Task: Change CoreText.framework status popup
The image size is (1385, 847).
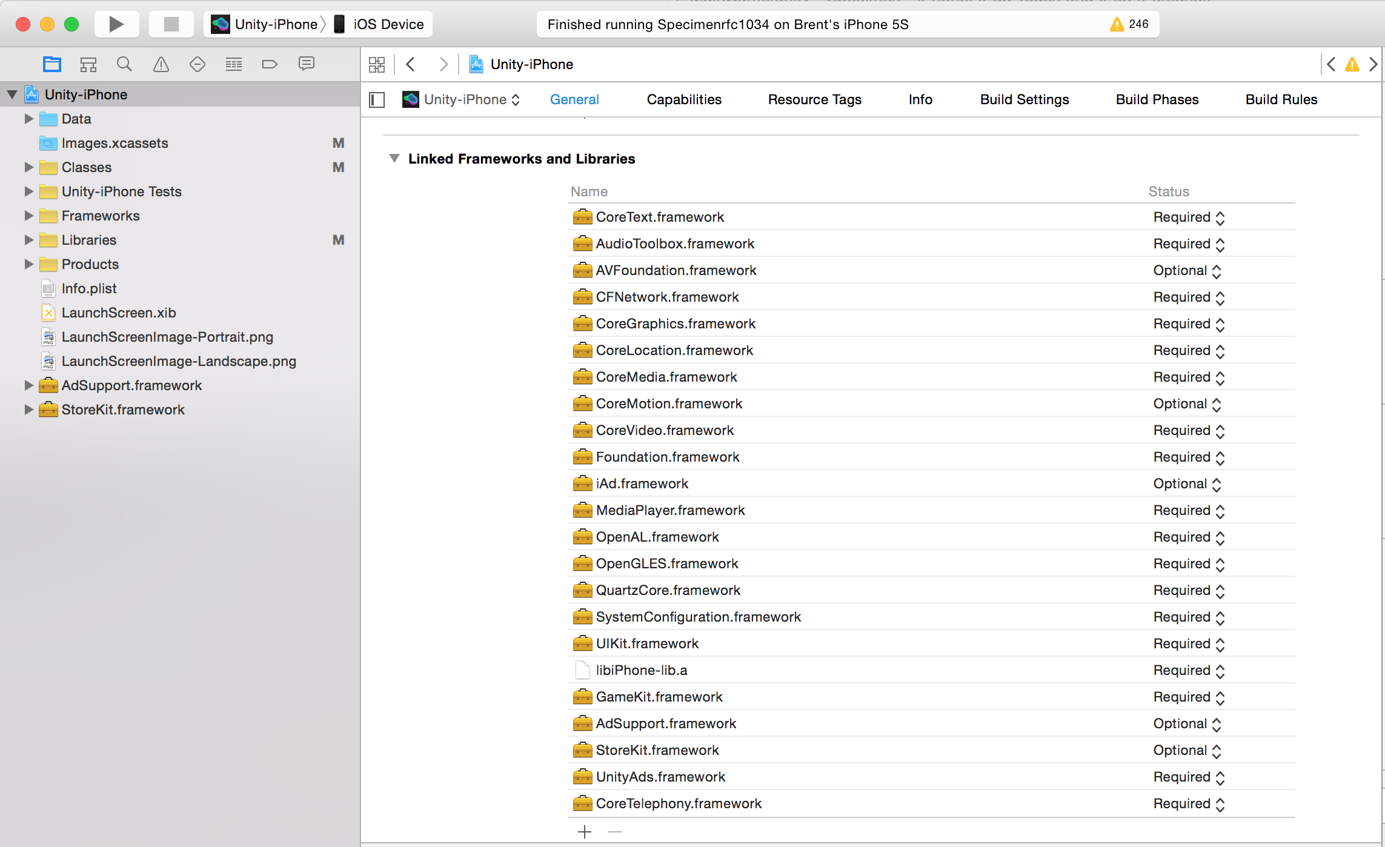Action: [x=1189, y=217]
